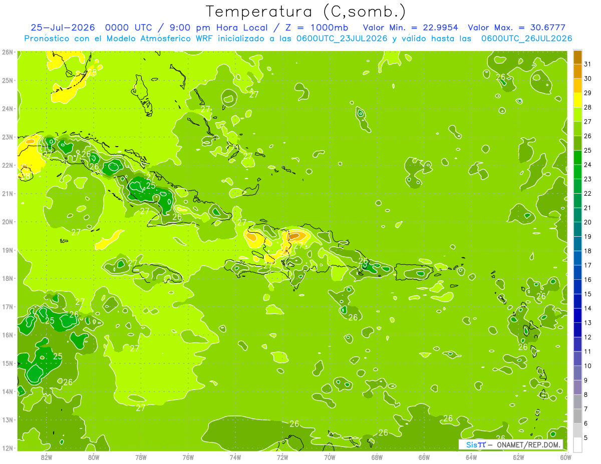Click the color scale label '30'
The image size is (601, 464).
pos(588,79)
